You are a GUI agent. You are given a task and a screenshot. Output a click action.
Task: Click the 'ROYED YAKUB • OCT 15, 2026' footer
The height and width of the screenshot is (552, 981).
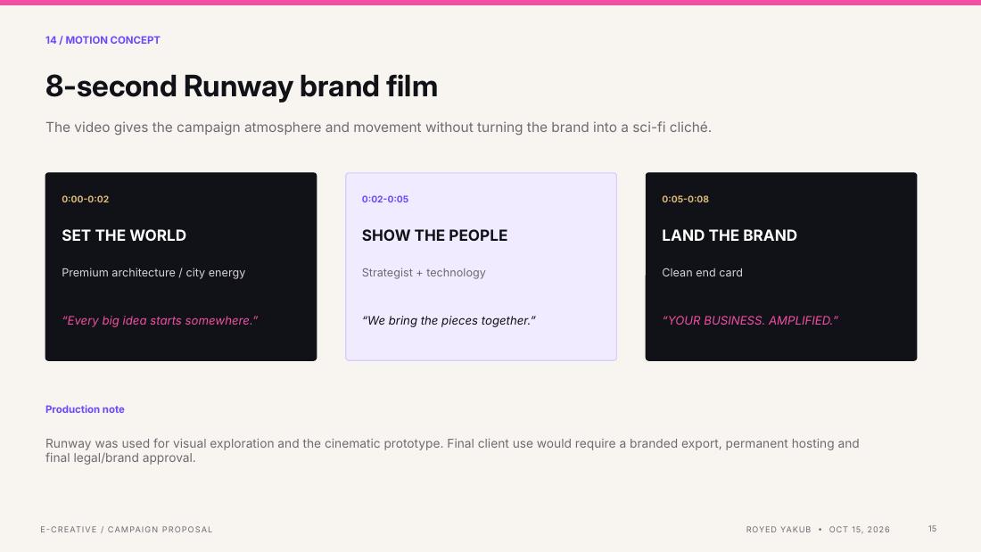pyautogui.click(x=818, y=530)
